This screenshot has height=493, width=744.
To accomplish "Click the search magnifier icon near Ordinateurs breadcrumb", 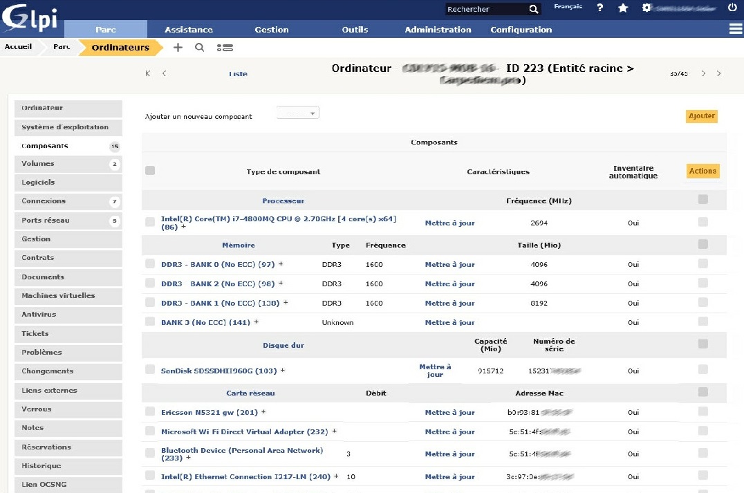I will (x=198, y=47).
